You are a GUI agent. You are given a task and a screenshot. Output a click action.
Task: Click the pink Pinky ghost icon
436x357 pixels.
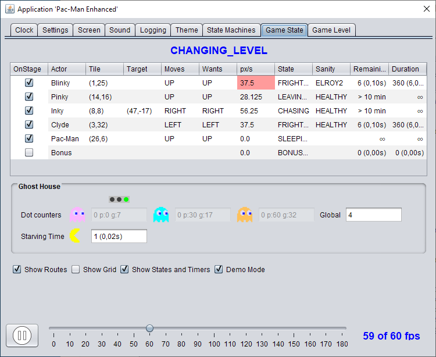click(77, 215)
